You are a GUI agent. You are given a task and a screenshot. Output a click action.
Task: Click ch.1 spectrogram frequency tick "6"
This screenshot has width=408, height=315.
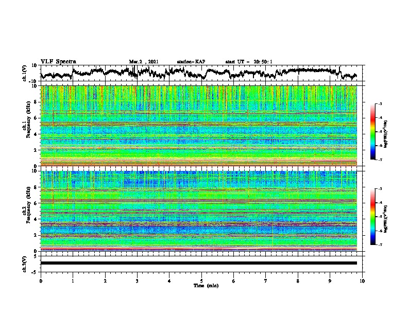(x=36, y=118)
